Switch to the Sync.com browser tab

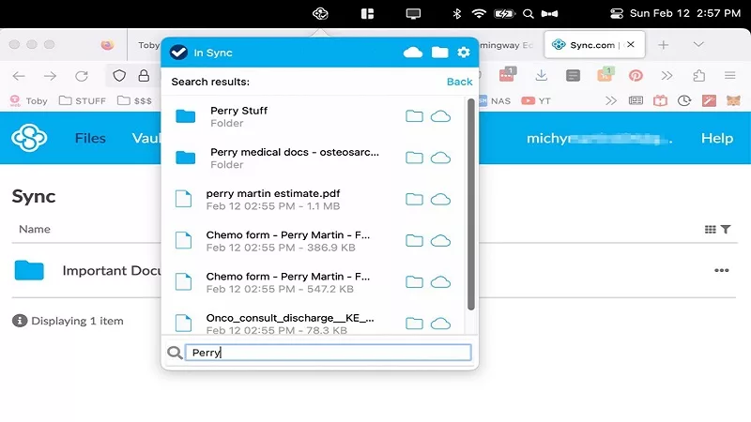(x=594, y=45)
